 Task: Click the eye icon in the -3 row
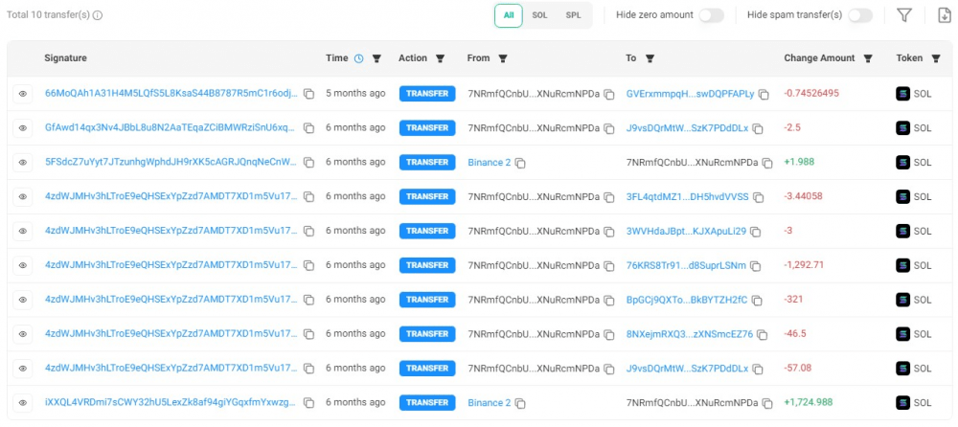(23, 231)
